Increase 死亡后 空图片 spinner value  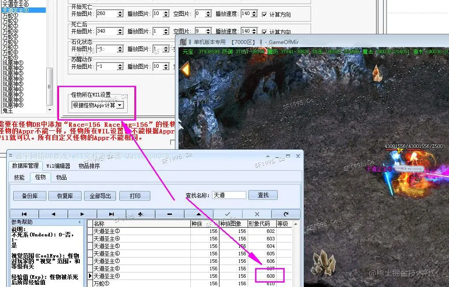click(x=208, y=29)
